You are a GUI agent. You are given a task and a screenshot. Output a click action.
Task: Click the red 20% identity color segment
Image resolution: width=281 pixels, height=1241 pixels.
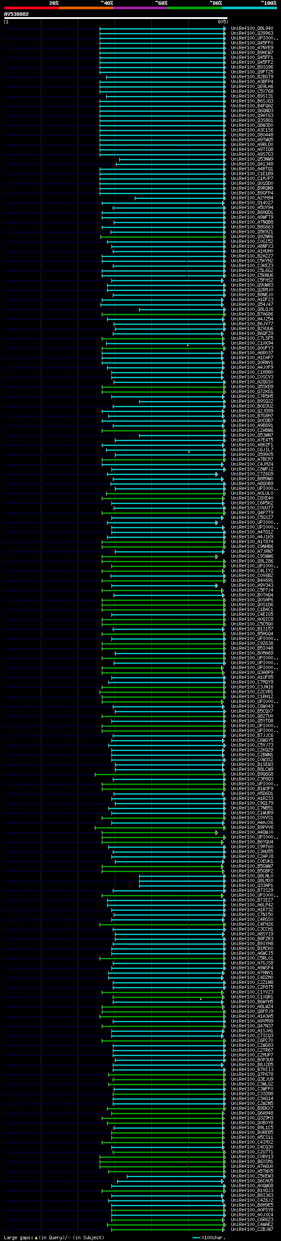pos(31,8)
